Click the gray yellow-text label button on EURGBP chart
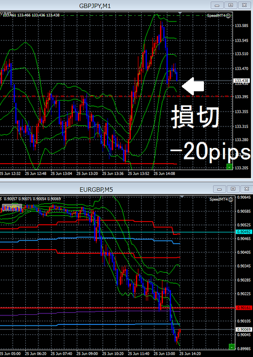 (x=12, y=207)
